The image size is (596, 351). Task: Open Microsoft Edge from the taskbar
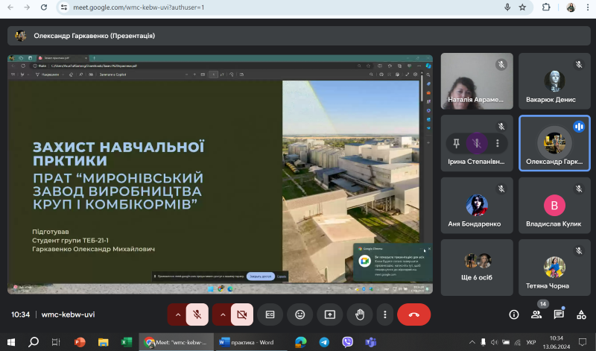tap(301, 342)
